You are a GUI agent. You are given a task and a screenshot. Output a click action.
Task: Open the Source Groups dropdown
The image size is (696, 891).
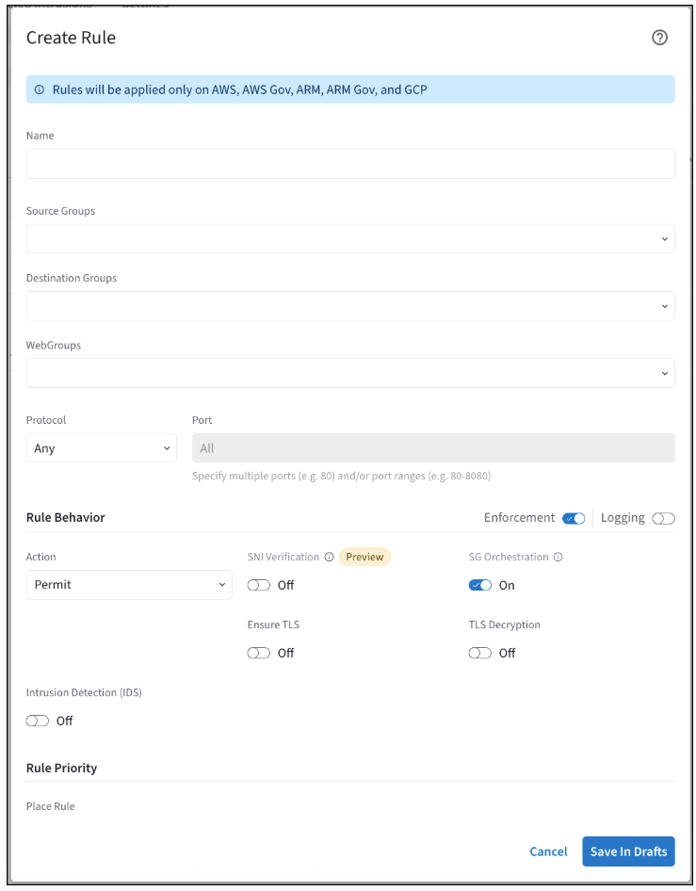350,239
